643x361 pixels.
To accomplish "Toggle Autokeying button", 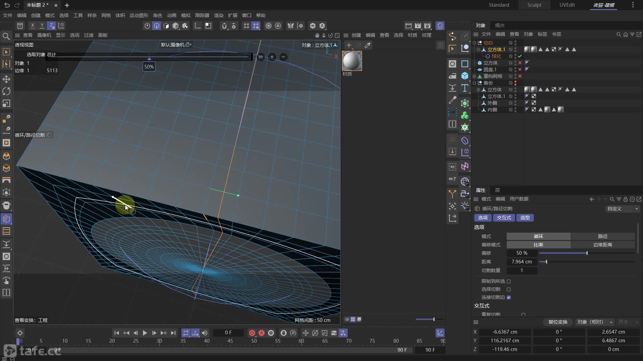I will [262, 333].
